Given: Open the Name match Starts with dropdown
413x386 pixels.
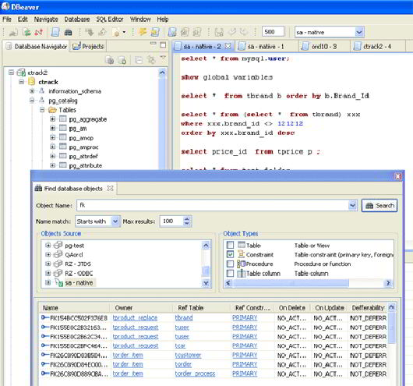Looking at the screenshot, I should [115, 221].
